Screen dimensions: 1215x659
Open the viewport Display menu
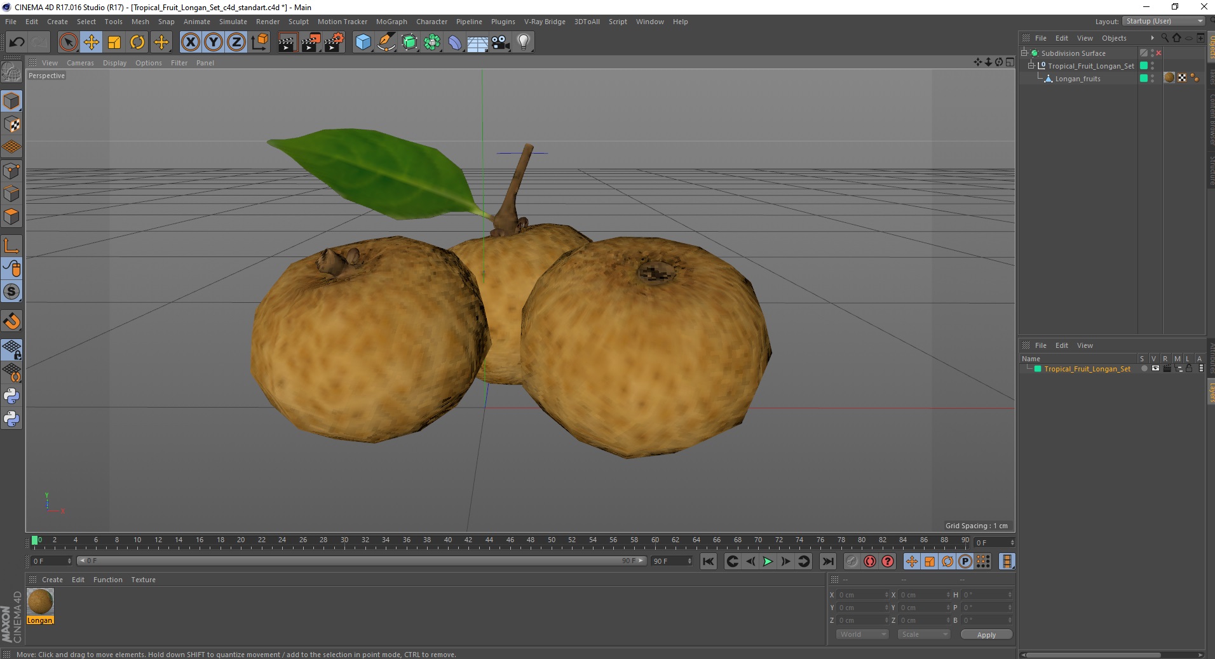pos(114,63)
